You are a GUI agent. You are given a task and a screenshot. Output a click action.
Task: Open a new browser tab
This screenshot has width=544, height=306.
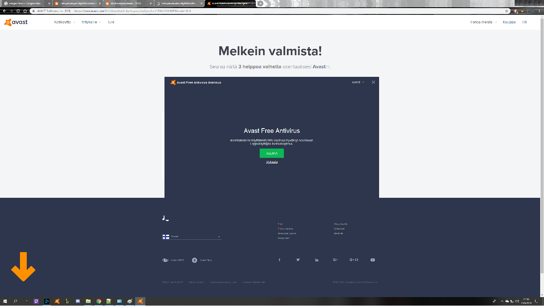point(261,3)
